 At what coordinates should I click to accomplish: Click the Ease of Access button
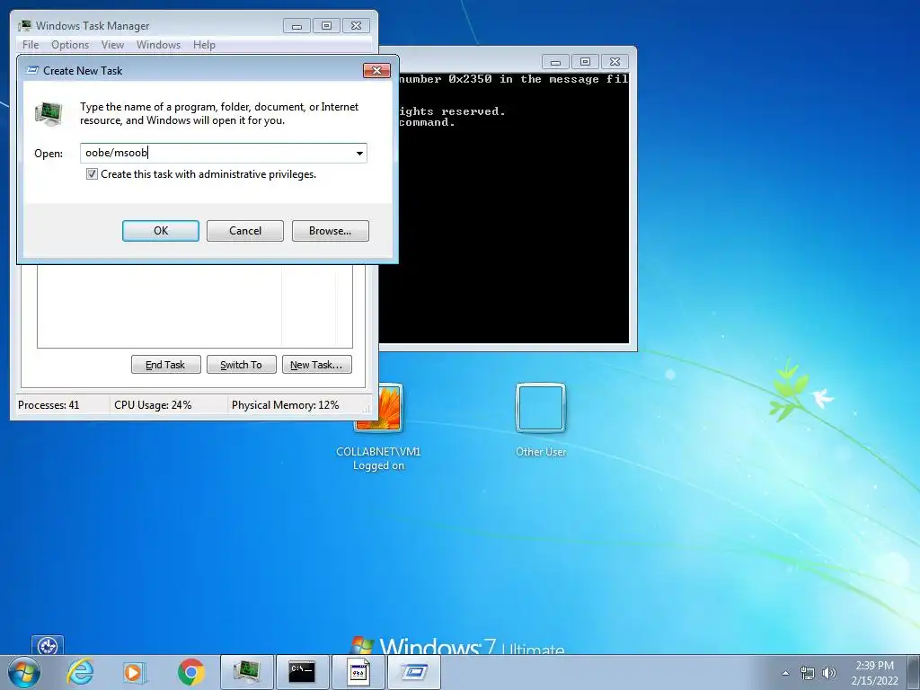[48, 645]
